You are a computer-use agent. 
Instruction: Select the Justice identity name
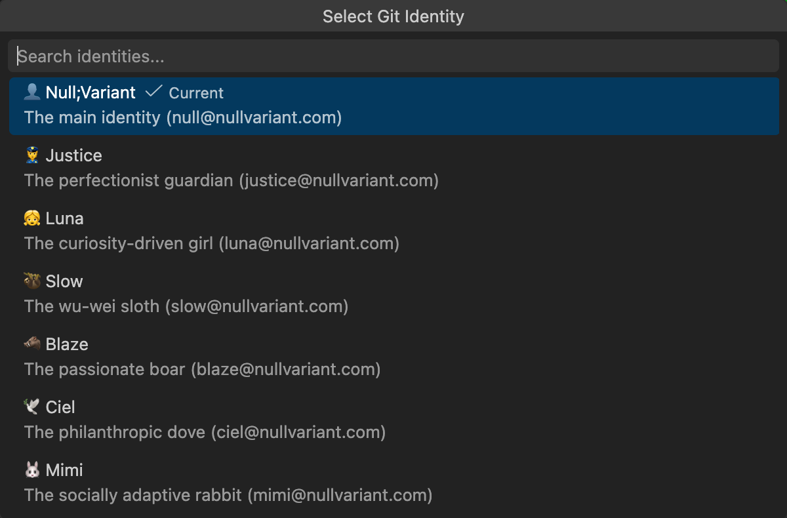click(74, 155)
